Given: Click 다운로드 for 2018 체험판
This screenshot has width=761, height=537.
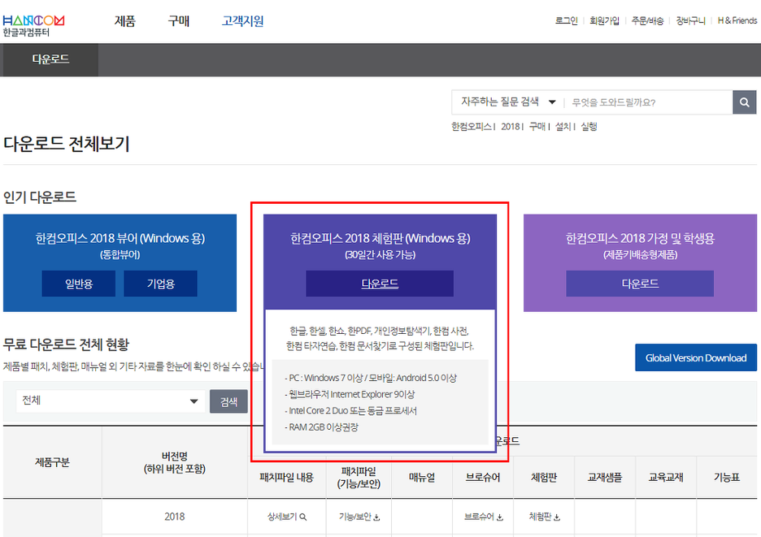Looking at the screenshot, I should click(380, 284).
